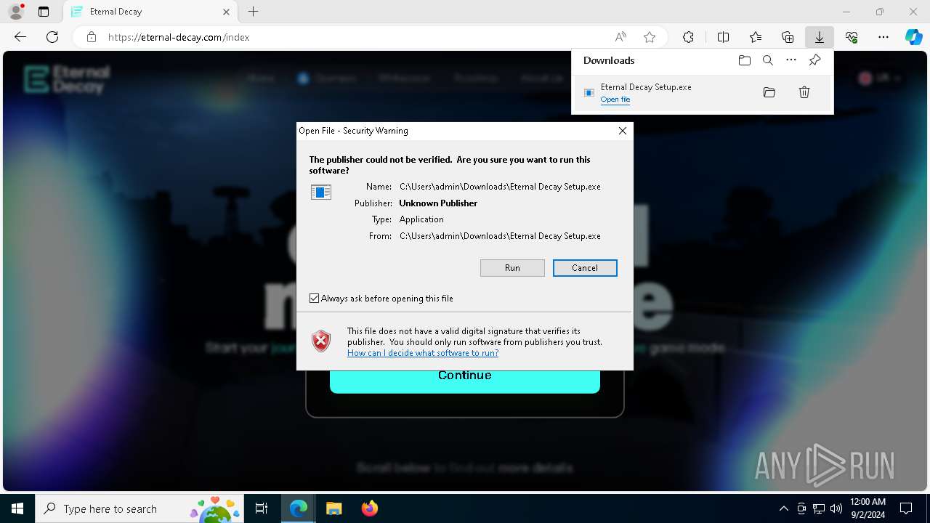This screenshot has height=523, width=930.
Task: Open Microsoft Edge from taskbar
Action: pos(299,508)
